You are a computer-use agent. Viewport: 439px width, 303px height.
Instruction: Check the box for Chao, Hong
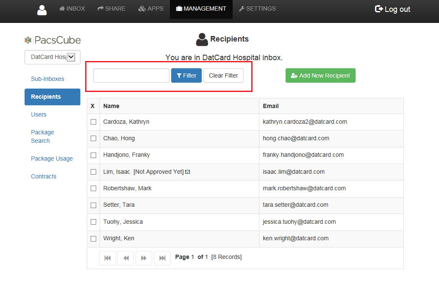(x=94, y=138)
